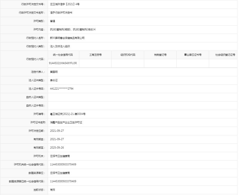Select the label '许可类别'

point(39,21)
